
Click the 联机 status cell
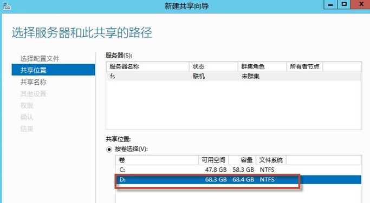[x=199, y=76]
